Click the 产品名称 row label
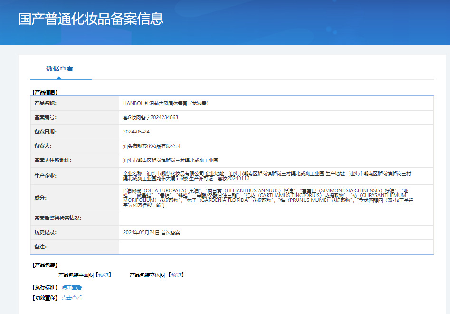The height and width of the screenshot is (314, 450). coord(45,103)
